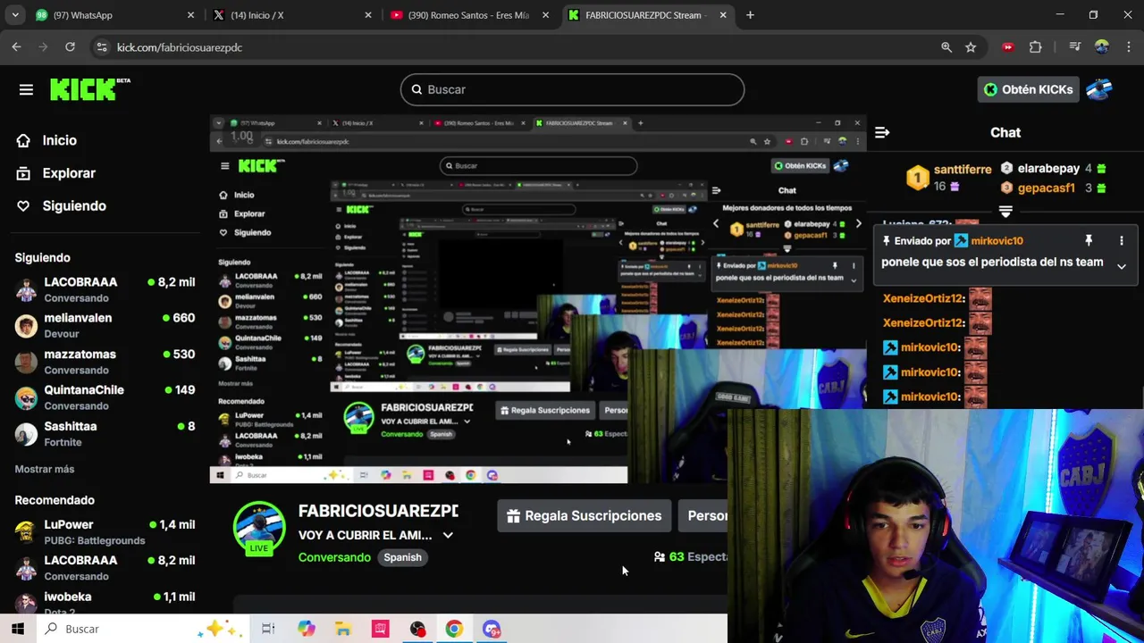Viewport: 1144px width, 643px height.
Task: Open gepacasf1 in the gifters leaderboard
Action: (1046, 188)
